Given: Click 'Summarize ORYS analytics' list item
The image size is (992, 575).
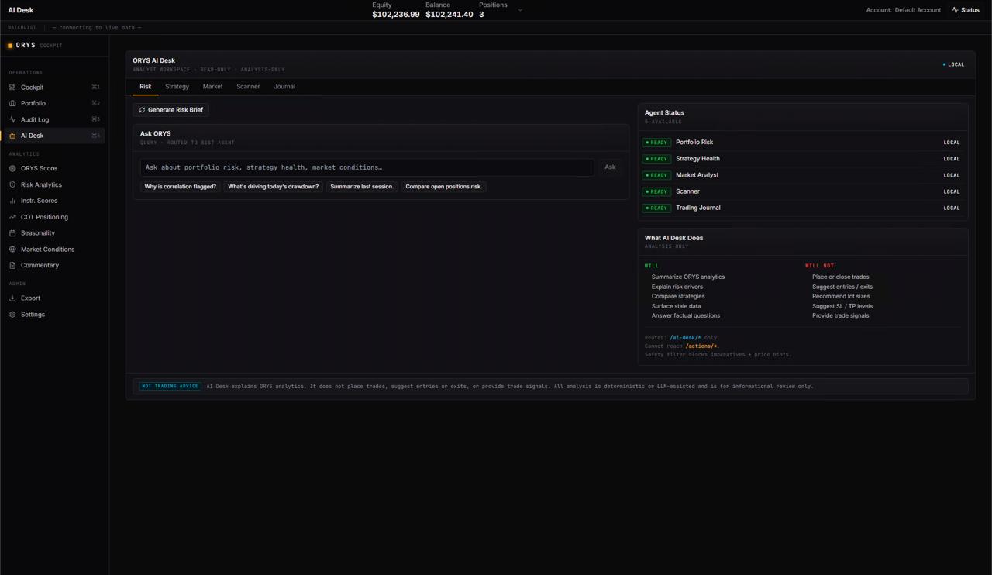Looking at the screenshot, I should (688, 277).
